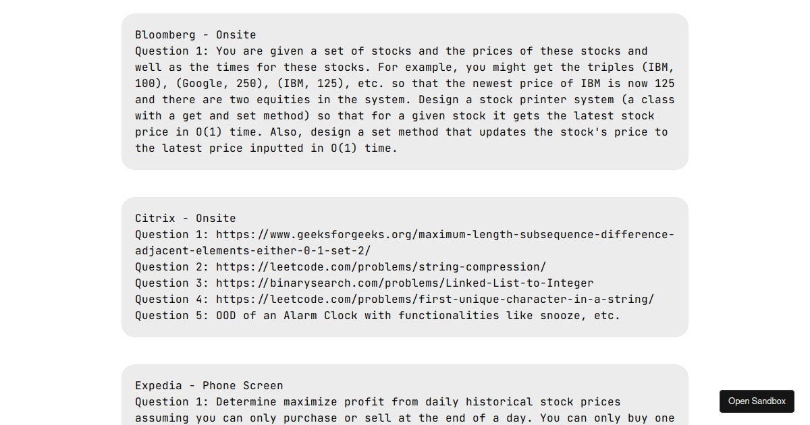Screen dimensions: 810x425
Task: Open the leetcode string-compression link
Action: 381,267
